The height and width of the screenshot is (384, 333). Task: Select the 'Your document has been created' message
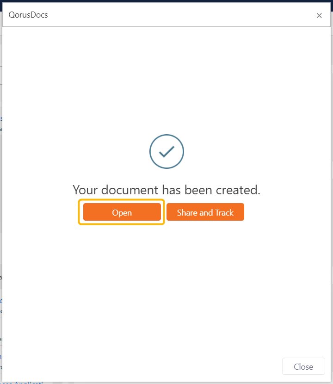point(166,190)
